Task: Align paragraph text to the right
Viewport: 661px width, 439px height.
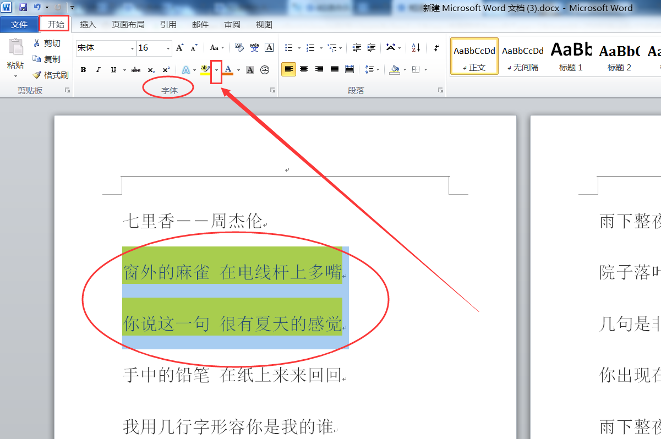Action: 319,69
